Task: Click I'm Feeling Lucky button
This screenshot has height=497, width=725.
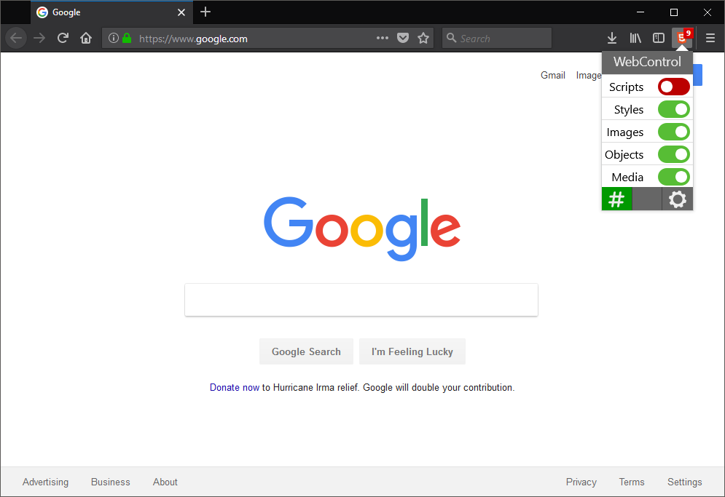Action: click(x=412, y=351)
